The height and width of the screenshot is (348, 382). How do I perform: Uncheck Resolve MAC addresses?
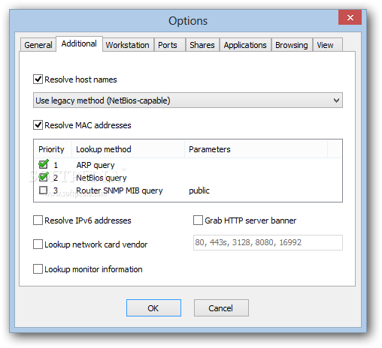pyautogui.click(x=38, y=124)
